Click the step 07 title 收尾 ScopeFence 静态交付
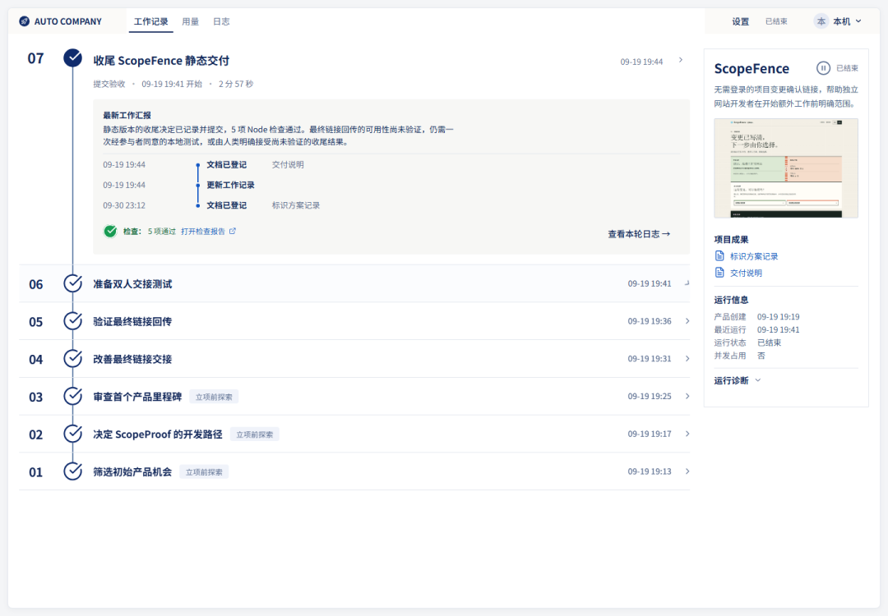This screenshot has width=888, height=616. pos(161,61)
